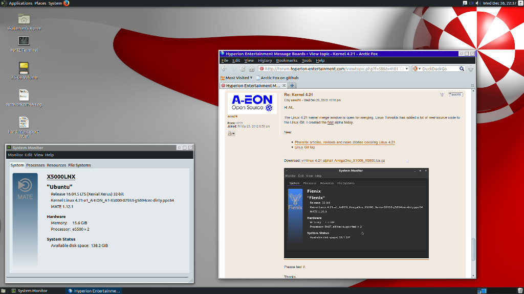Download the vmlinux 4.21 alpha1 tar.gz link
This screenshot has height=294, width=524.
click(x=343, y=161)
